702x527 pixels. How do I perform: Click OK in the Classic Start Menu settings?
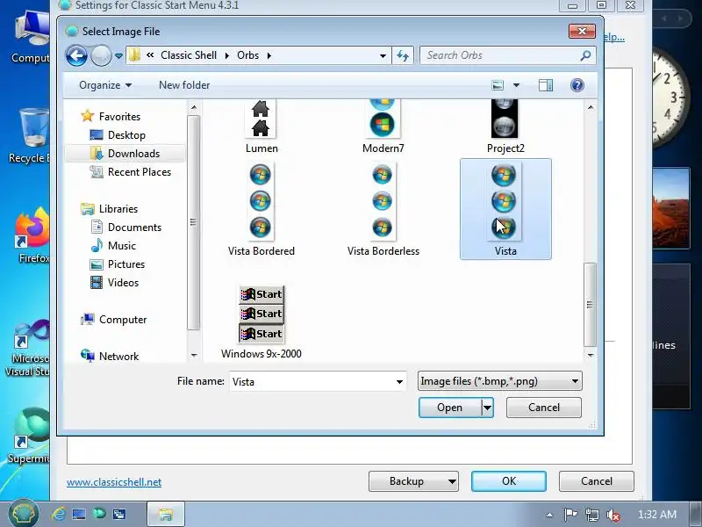[x=509, y=481]
